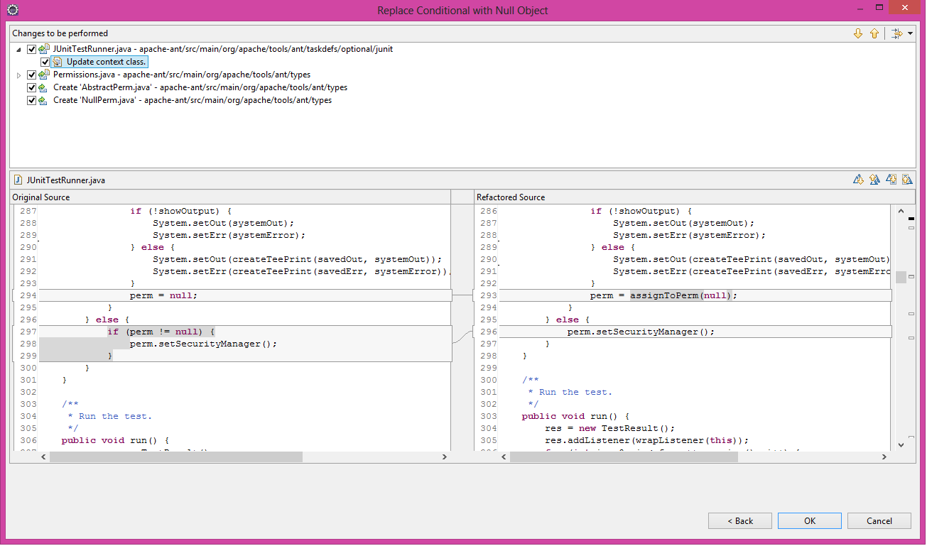927x546 pixels.
Task: Select next change with down arrow icon
Action: click(858, 33)
